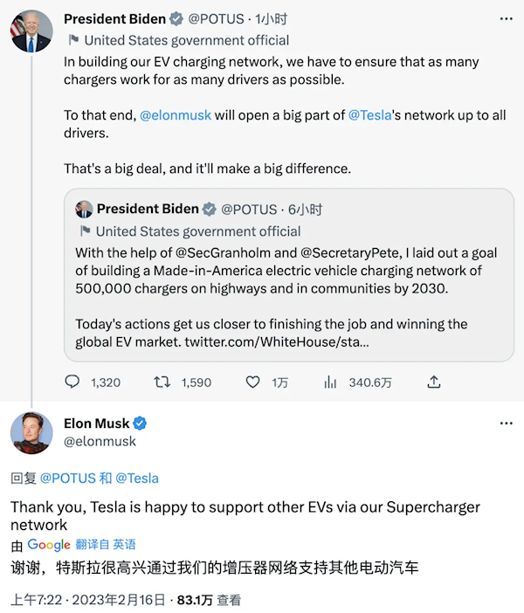This screenshot has height=613, width=524.
Task: Click @Tesla mention in Biden's tweet
Action: [x=369, y=115]
